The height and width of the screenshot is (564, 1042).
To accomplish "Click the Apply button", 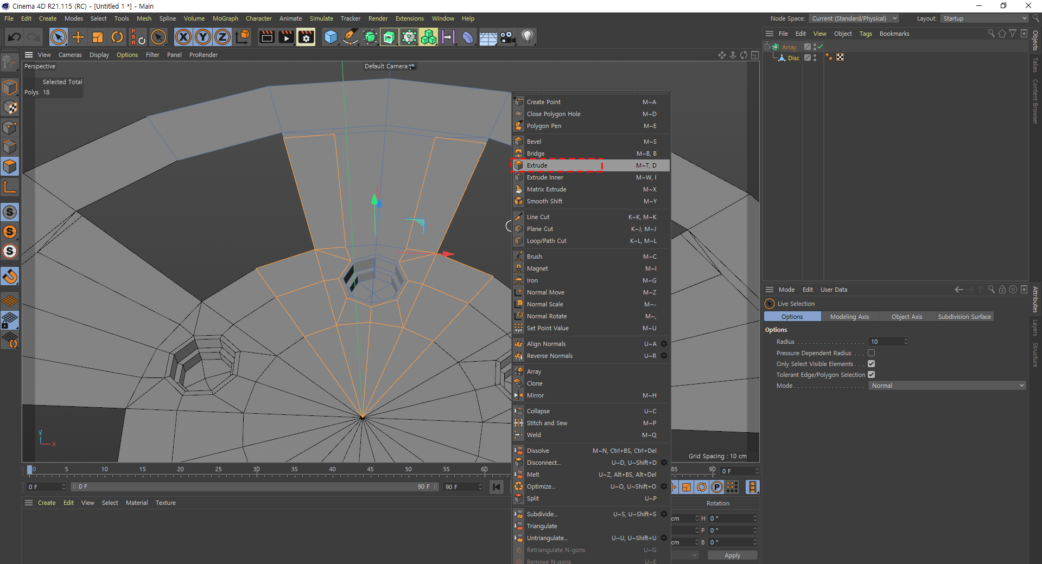I will click(x=732, y=555).
